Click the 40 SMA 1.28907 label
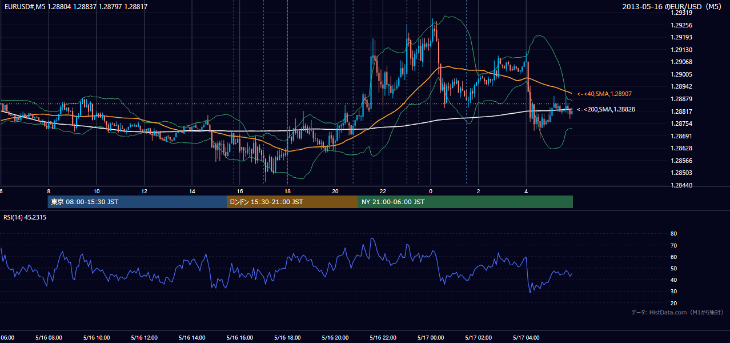Viewport: 730px width, 343px height. [604, 93]
